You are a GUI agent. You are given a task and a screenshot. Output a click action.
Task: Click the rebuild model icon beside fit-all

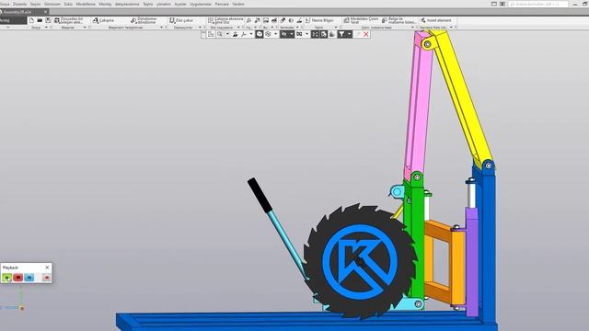324,34
